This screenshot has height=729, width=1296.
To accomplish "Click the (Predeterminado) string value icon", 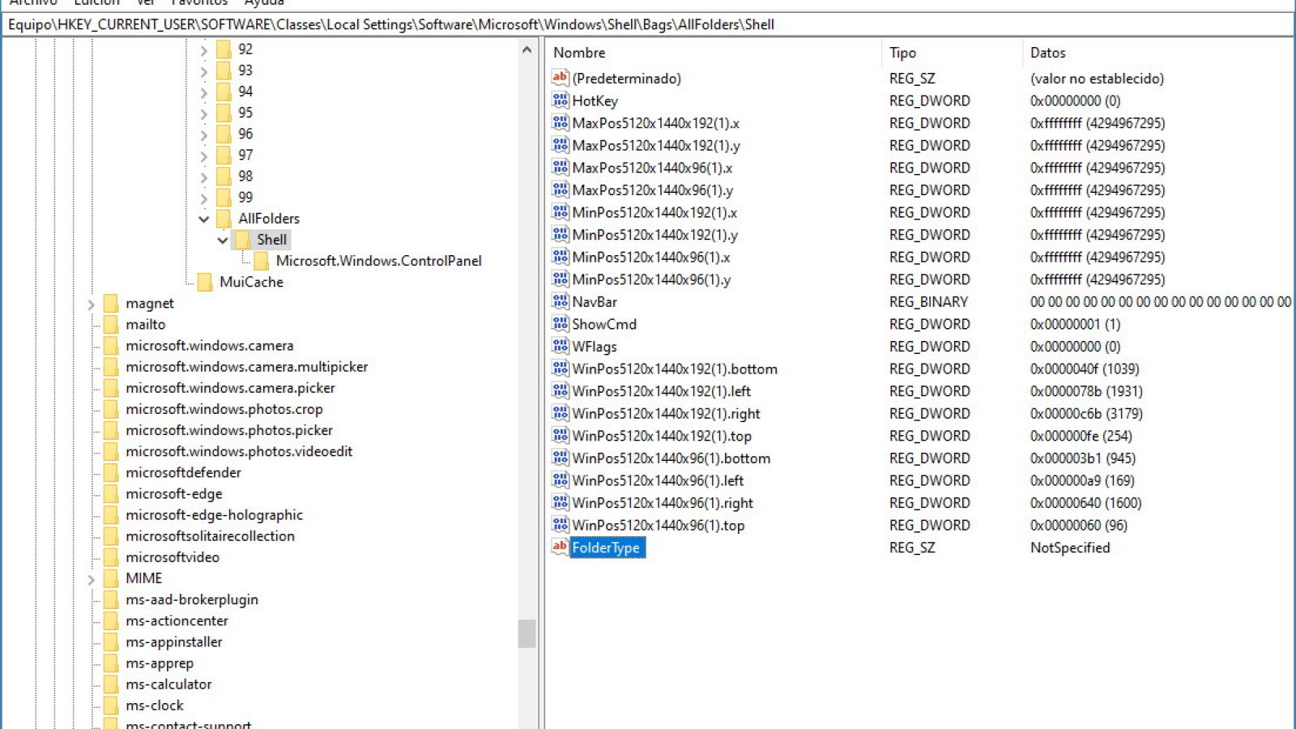I will tap(560, 78).
